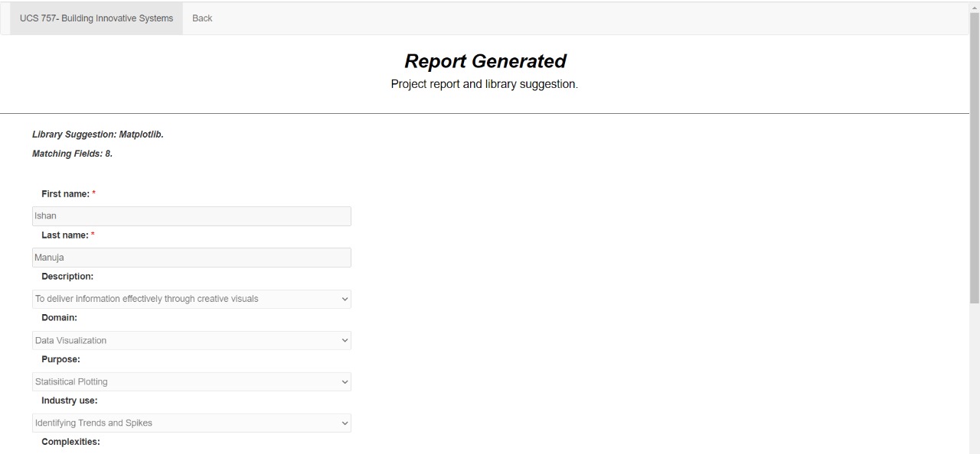Image resolution: width=980 pixels, height=454 pixels.
Task: Select the Data Visualization domain dropdown
Action: pyautogui.click(x=191, y=340)
